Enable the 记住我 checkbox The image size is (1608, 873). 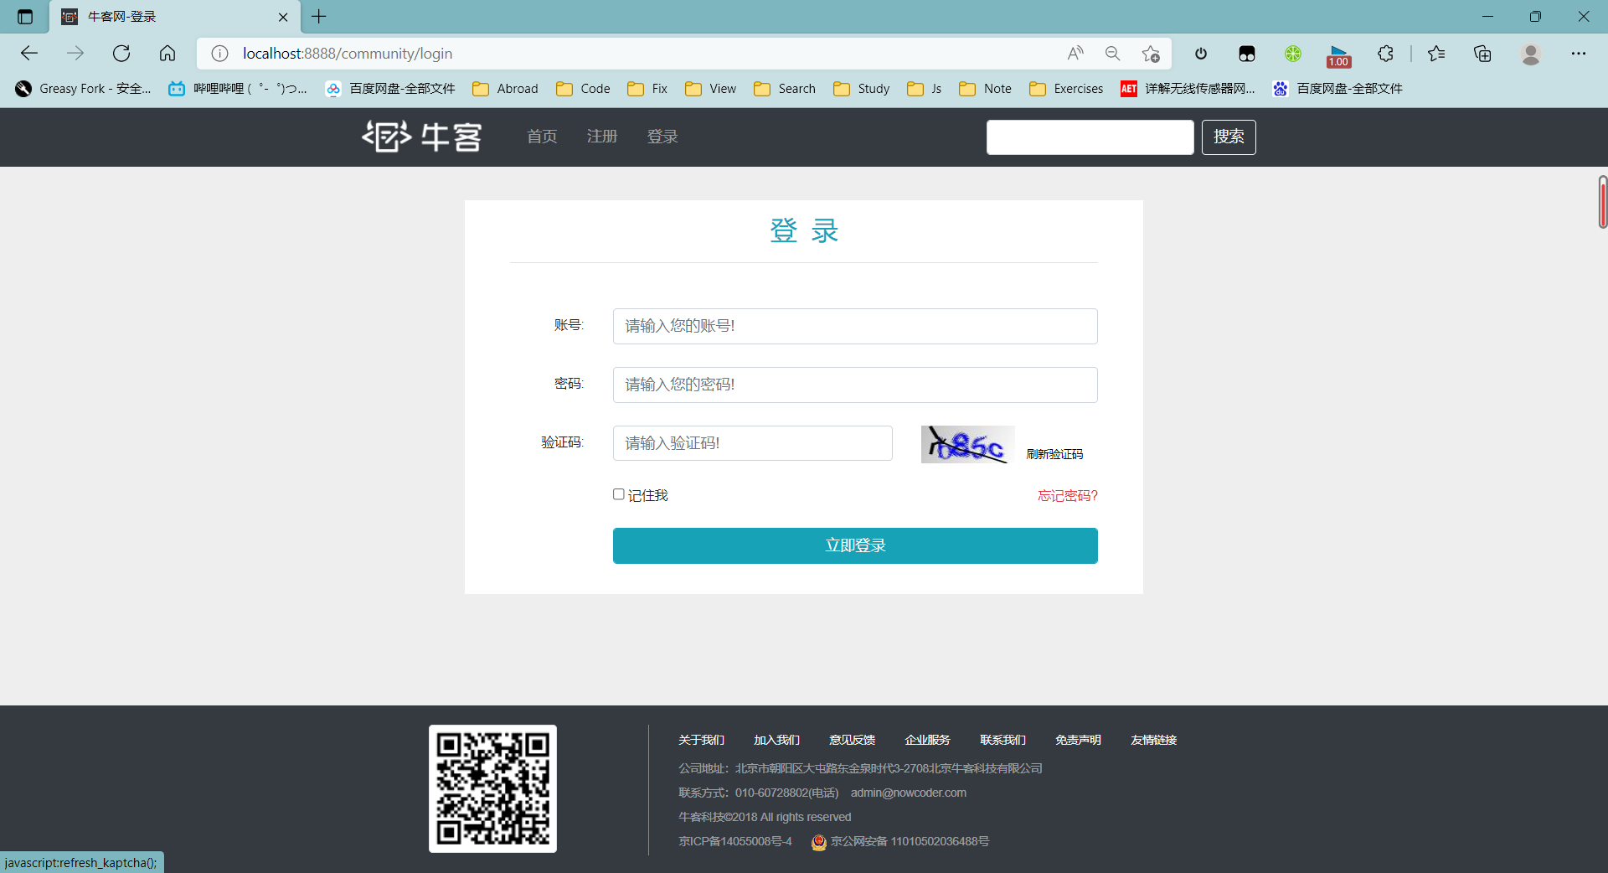coord(619,494)
